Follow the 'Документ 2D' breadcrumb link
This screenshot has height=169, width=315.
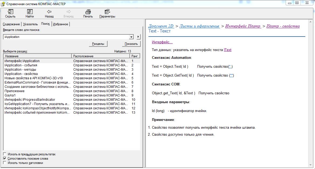(161, 26)
